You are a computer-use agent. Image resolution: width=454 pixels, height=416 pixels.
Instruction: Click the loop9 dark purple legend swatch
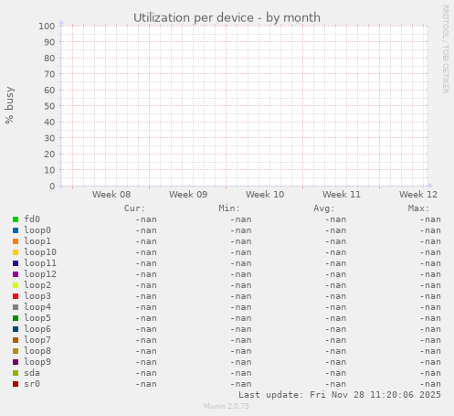pos(16,362)
